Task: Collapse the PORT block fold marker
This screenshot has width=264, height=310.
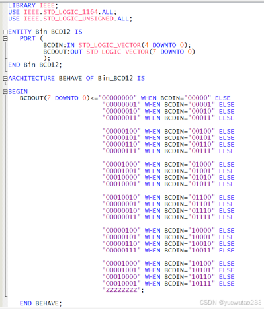Action: (5, 38)
